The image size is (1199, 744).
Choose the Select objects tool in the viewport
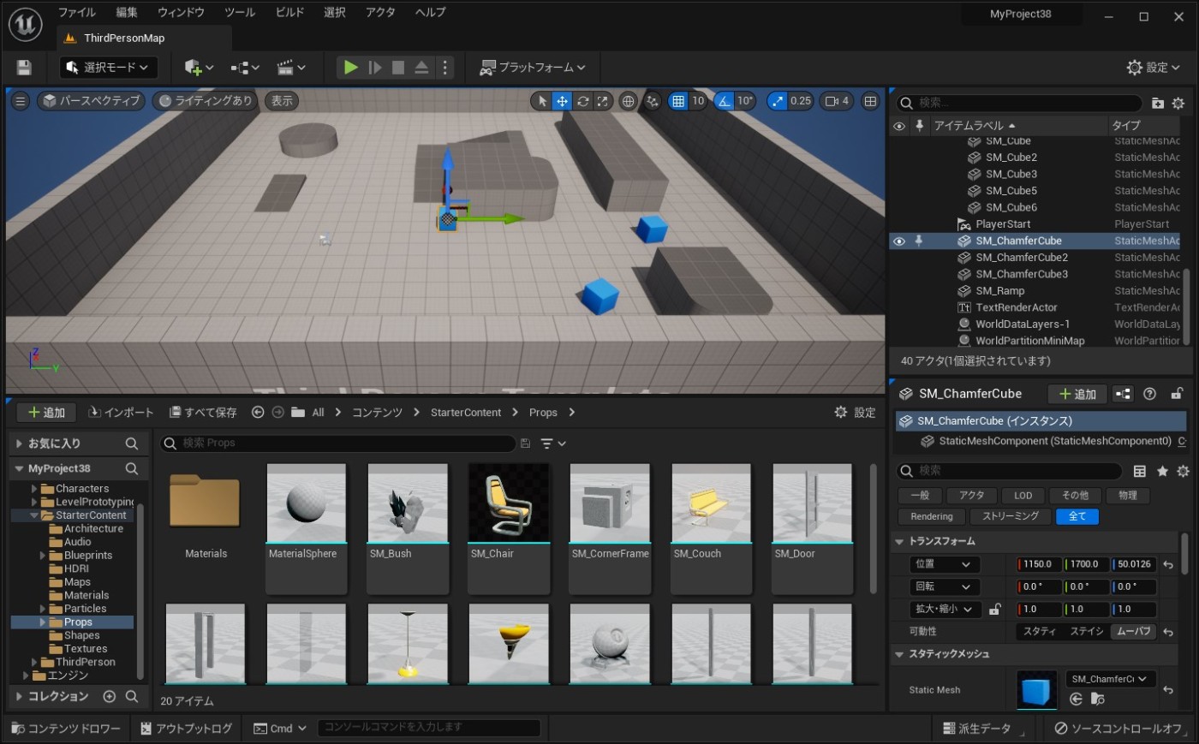[541, 101]
